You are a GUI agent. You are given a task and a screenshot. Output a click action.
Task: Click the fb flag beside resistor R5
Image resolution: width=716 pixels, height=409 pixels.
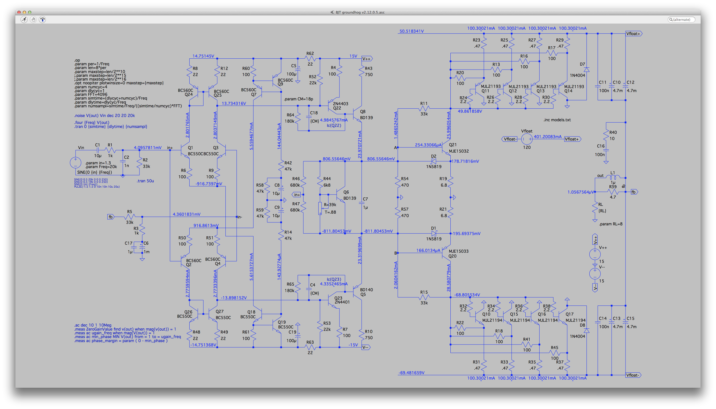pos(111,217)
